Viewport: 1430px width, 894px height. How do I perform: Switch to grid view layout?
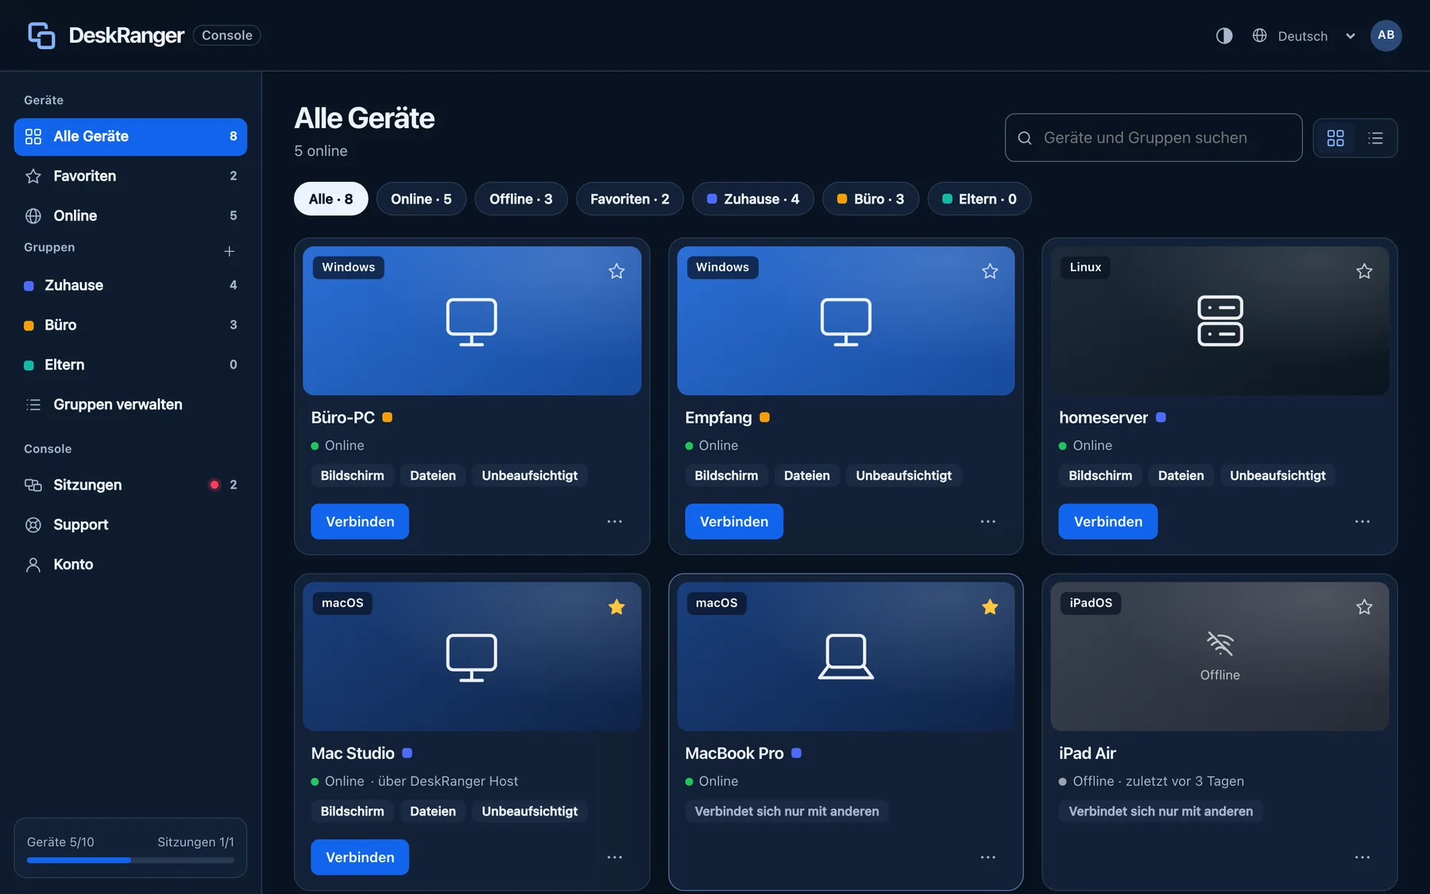coord(1335,137)
